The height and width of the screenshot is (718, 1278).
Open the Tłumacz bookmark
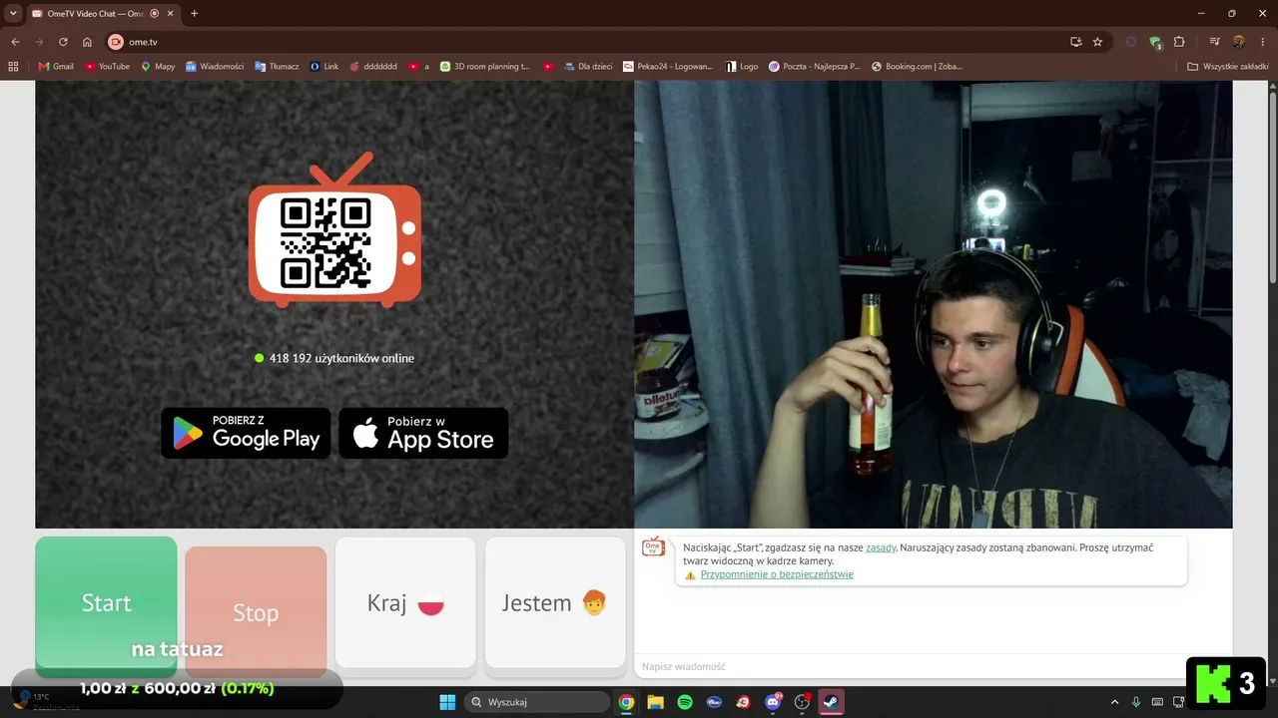[x=277, y=67]
